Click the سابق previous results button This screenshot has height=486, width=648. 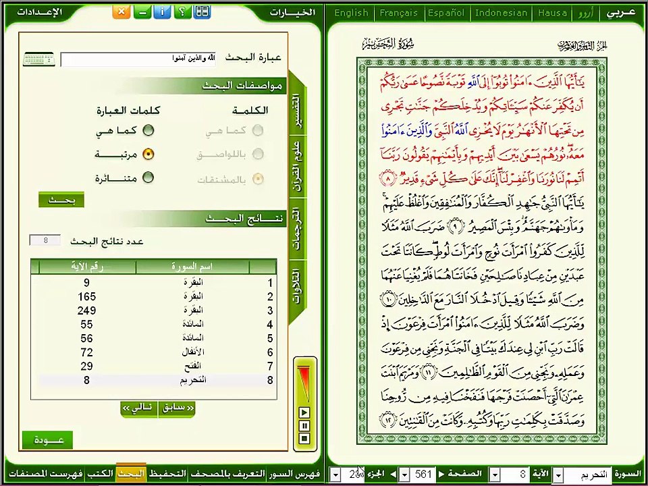coord(177,408)
